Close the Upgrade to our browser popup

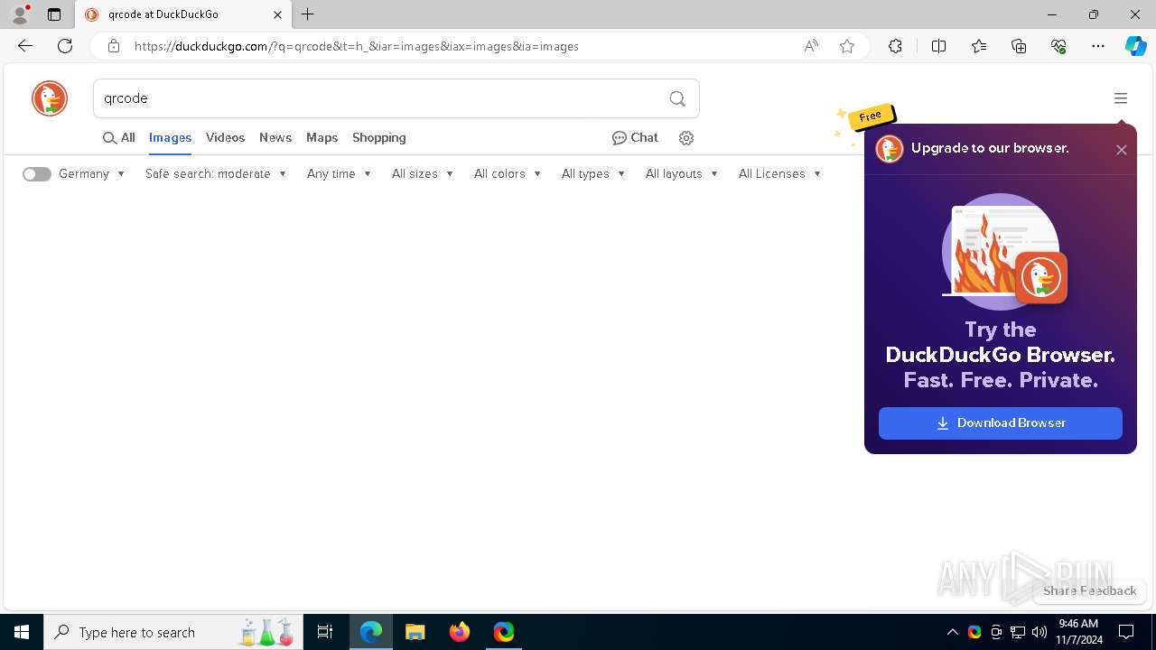coord(1122,150)
